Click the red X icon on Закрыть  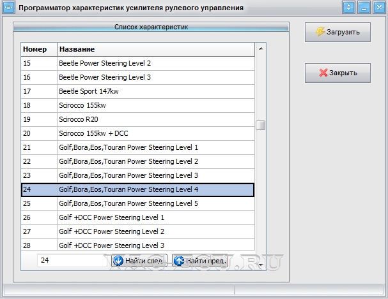pos(323,73)
